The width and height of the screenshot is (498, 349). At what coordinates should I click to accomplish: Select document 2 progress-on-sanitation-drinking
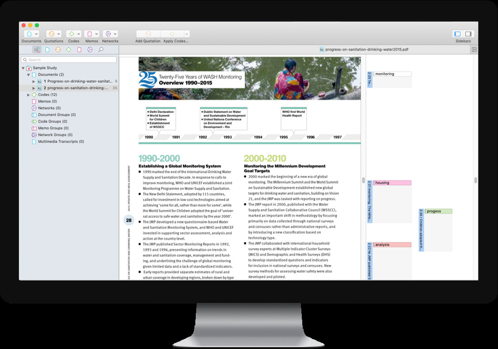point(76,88)
